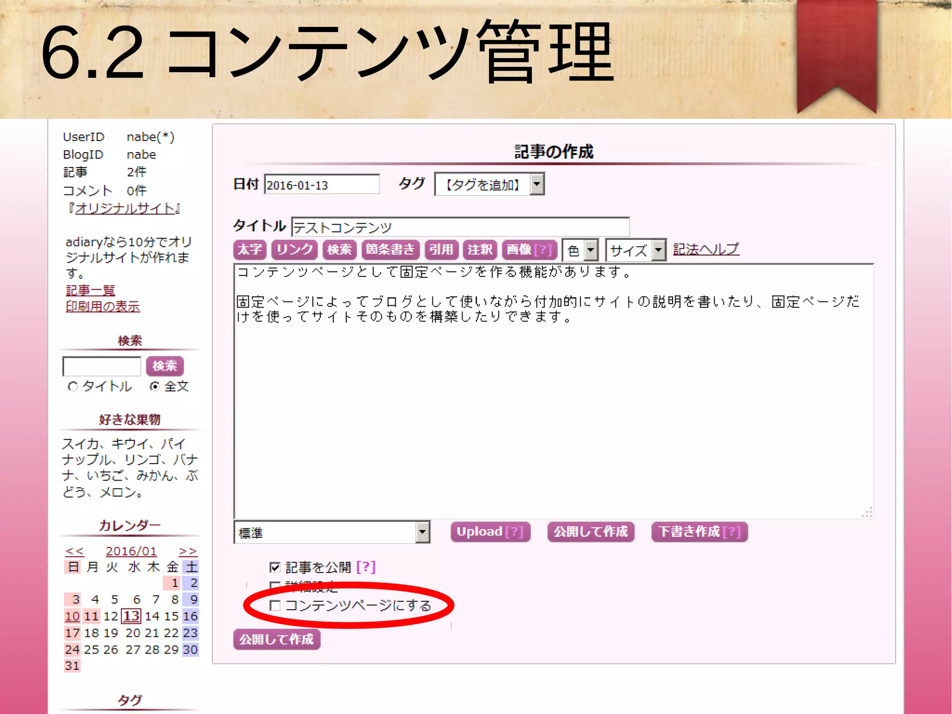Click 公開して作成 next to Upload
The width and height of the screenshot is (952, 714).
591,532
